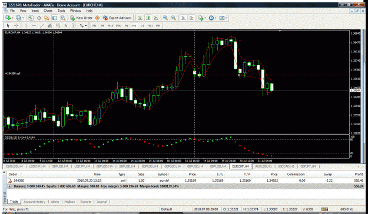Open the Window menu
The width and height of the screenshot is (368, 214).
pyautogui.click(x=75, y=11)
